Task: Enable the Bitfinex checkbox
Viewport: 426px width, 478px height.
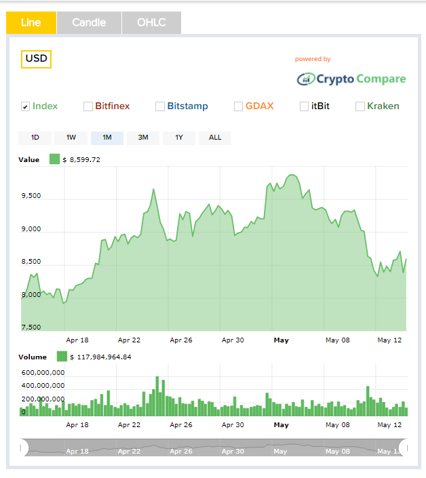Action: pos(88,106)
